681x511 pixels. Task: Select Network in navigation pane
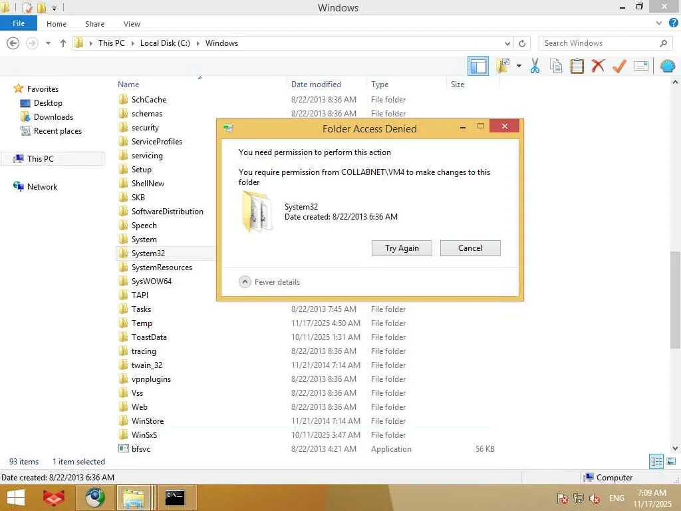(36, 186)
